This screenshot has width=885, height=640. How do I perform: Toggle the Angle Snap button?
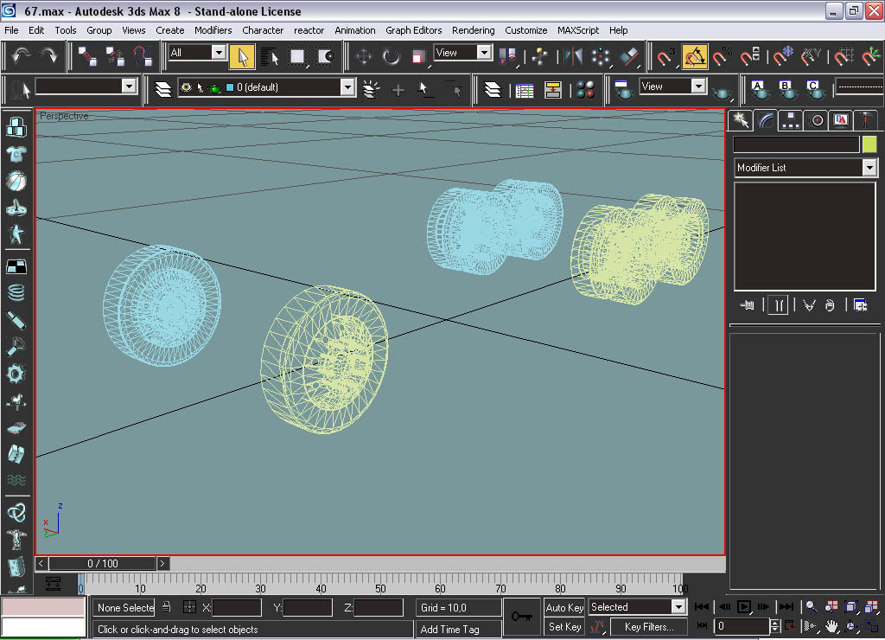695,56
